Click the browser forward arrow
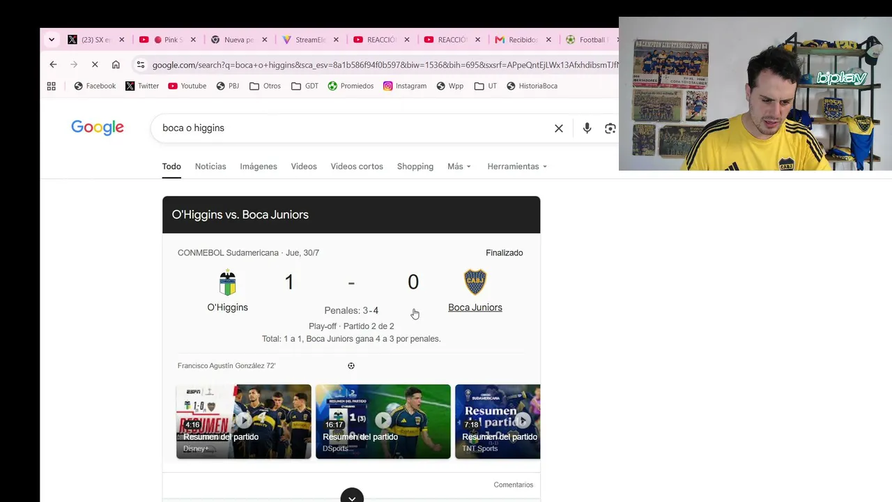 tap(74, 65)
